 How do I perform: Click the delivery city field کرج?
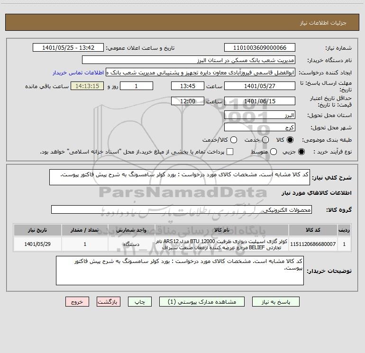click(x=260, y=127)
